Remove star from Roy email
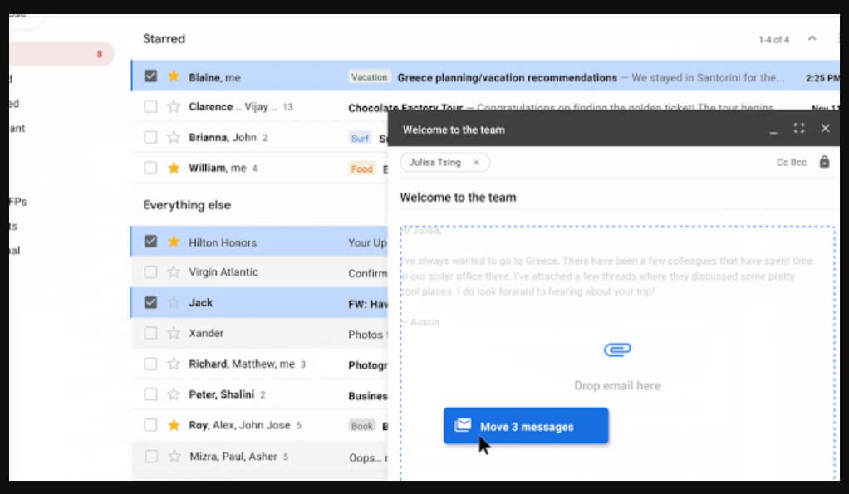The image size is (849, 494). 174,425
